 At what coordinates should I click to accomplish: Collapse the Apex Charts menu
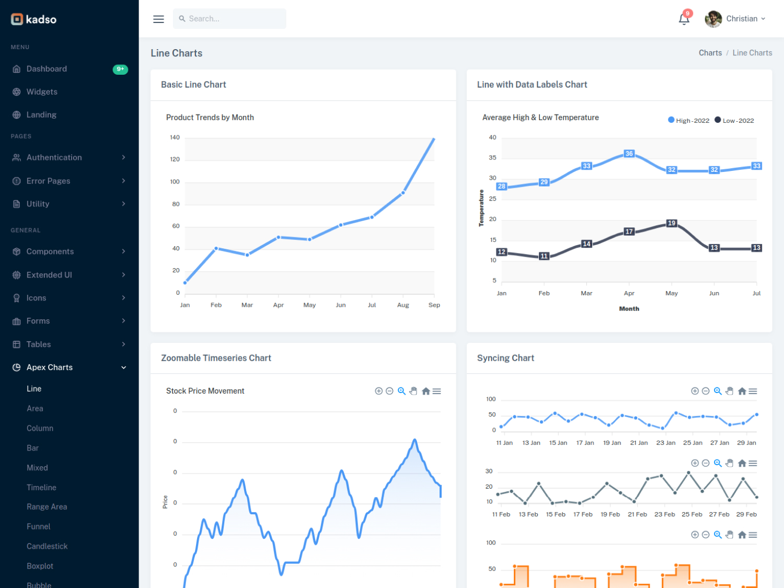pos(70,367)
